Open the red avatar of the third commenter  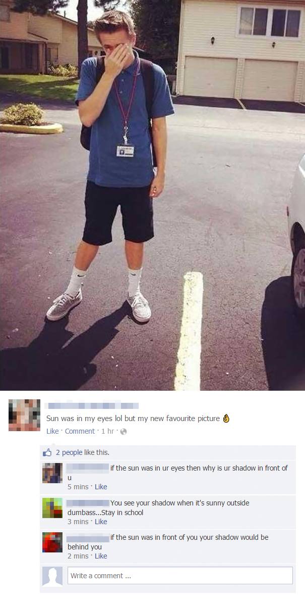52,542
